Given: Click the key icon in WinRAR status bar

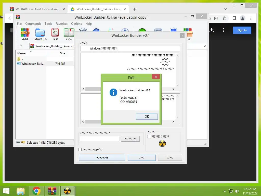Looking at the screenshot, I should [x=23, y=142].
